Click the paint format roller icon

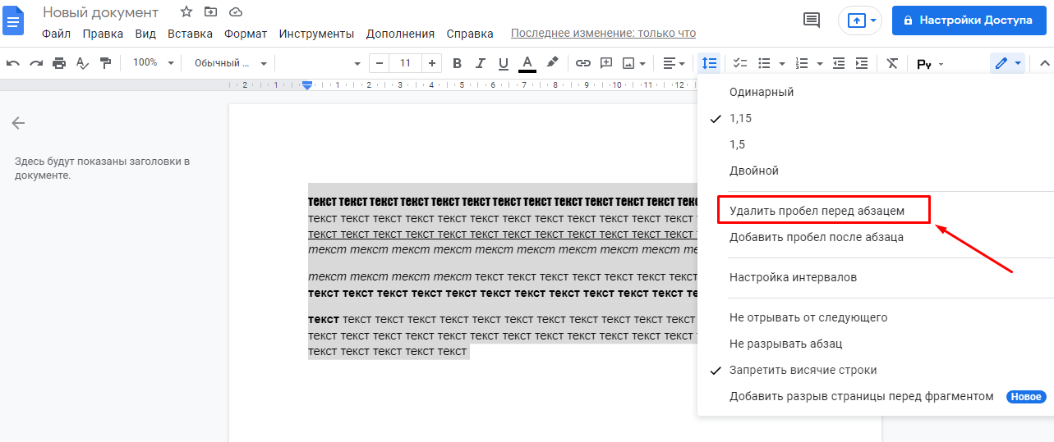pyautogui.click(x=105, y=63)
